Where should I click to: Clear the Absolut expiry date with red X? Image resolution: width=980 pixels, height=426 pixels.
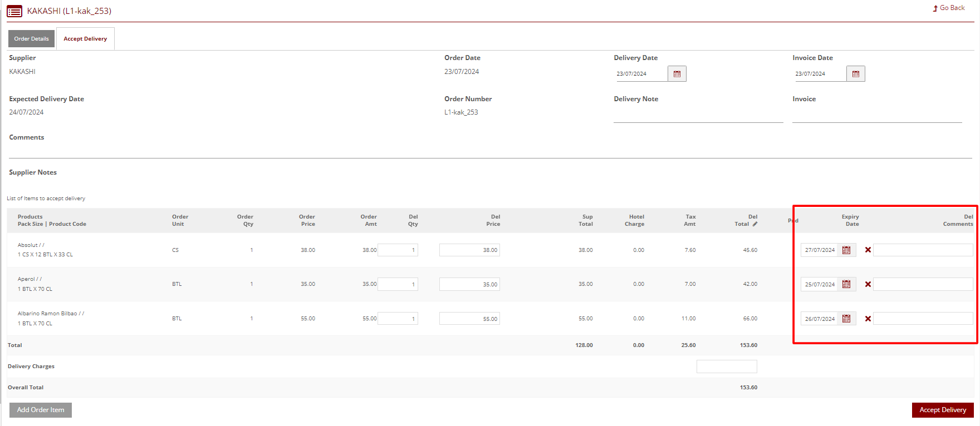coord(868,250)
